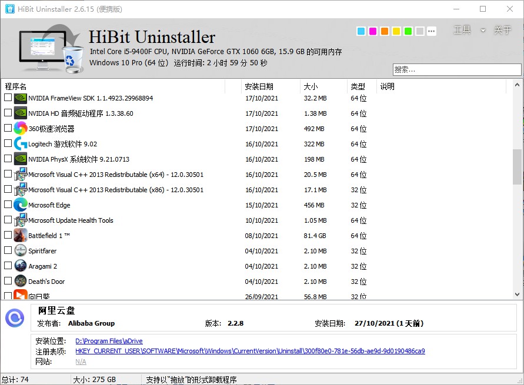The width and height of the screenshot is (524, 385).
Task: Click the vertical scrollbar thumb
Action: (517, 166)
